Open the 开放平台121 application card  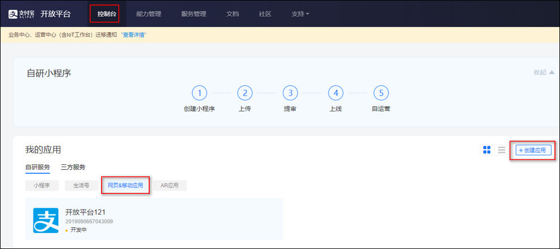click(x=154, y=220)
